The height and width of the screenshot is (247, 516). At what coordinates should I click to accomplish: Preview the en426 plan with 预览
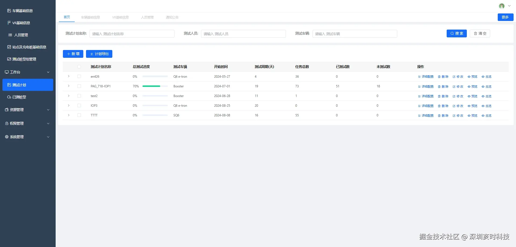click(472, 77)
